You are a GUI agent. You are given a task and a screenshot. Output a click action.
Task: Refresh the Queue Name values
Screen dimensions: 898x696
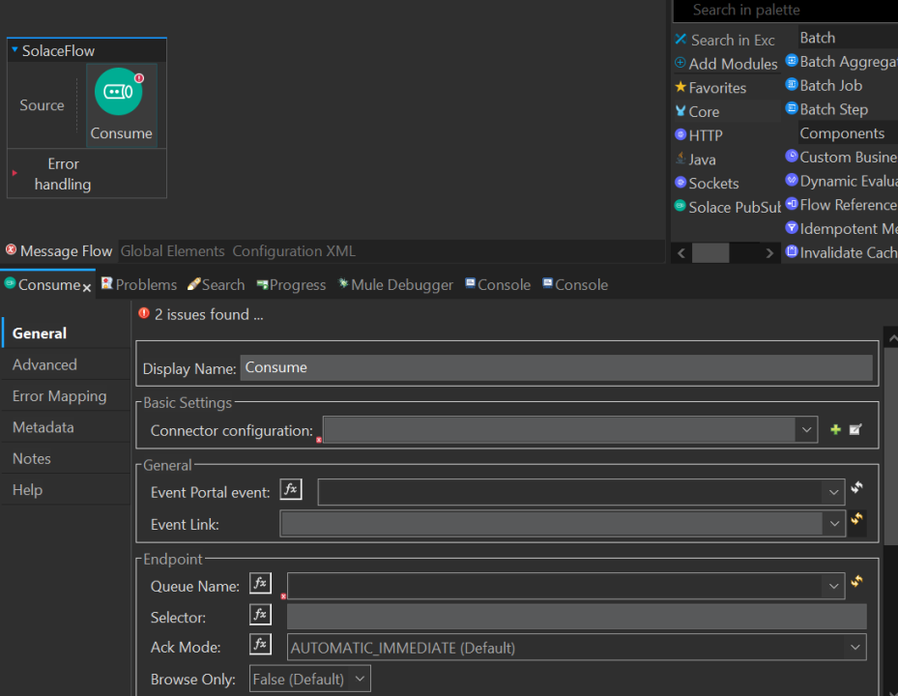[x=856, y=581]
